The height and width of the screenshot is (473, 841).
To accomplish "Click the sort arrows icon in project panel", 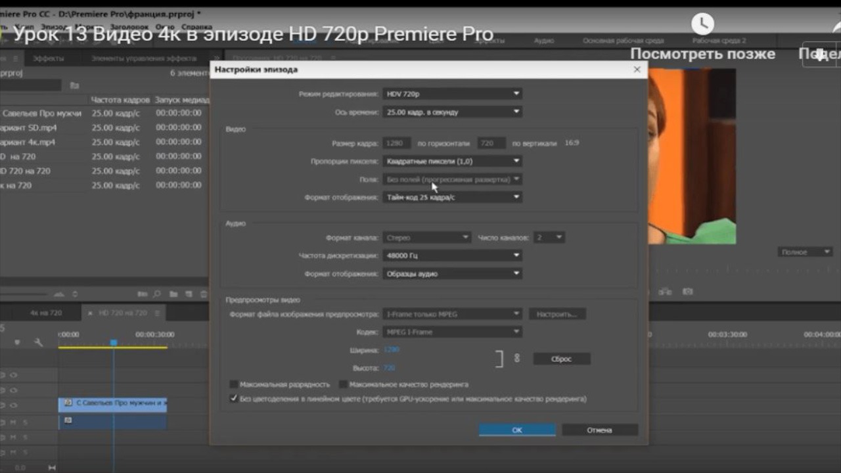I will coord(74,294).
